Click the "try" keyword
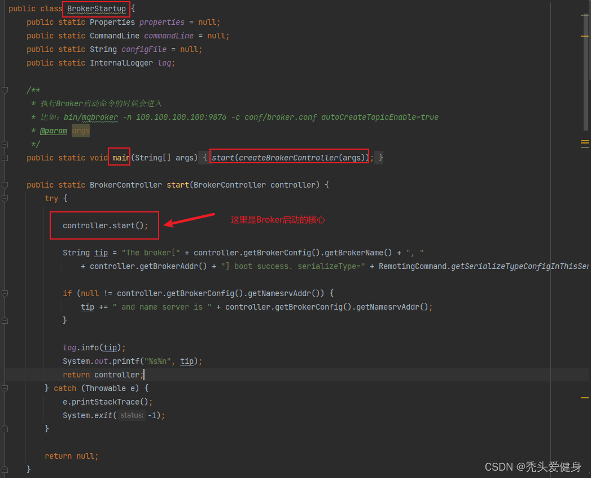591x478 pixels. click(51, 198)
